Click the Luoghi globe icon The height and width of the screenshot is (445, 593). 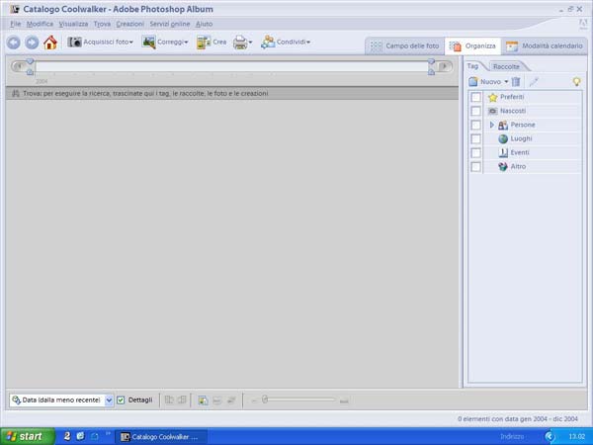point(503,138)
